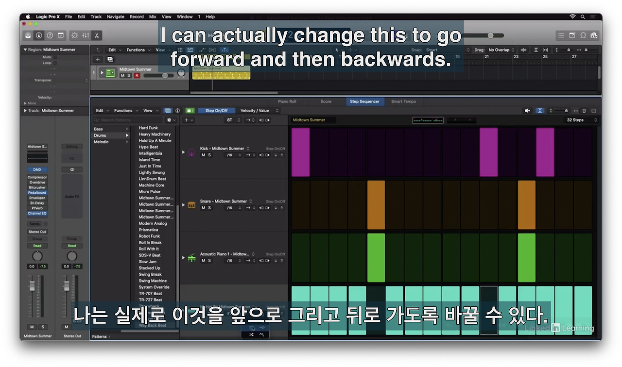Click the pattern preview speaker button
The width and height of the screenshot is (622, 367).
528,111
